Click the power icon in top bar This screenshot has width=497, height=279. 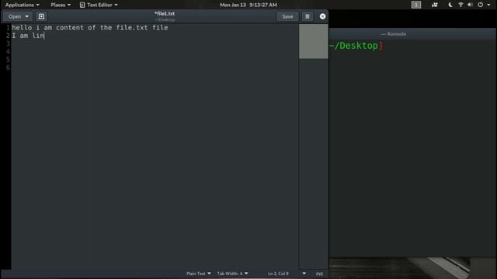pyautogui.click(x=481, y=5)
